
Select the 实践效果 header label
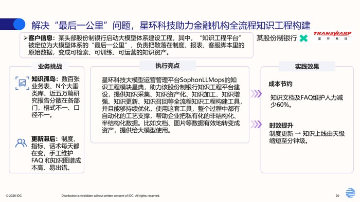tap(307, 67)
